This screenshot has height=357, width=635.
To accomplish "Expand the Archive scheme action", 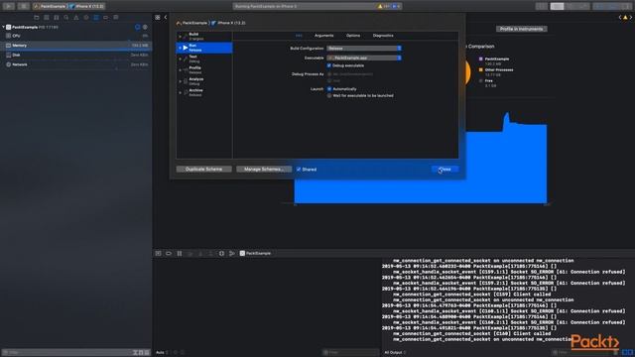I will 181,92.
